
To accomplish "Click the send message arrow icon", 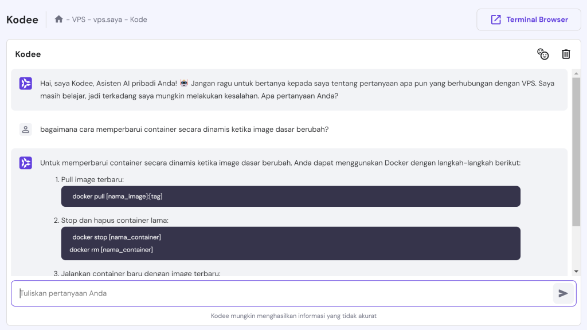I will [563, 293].
